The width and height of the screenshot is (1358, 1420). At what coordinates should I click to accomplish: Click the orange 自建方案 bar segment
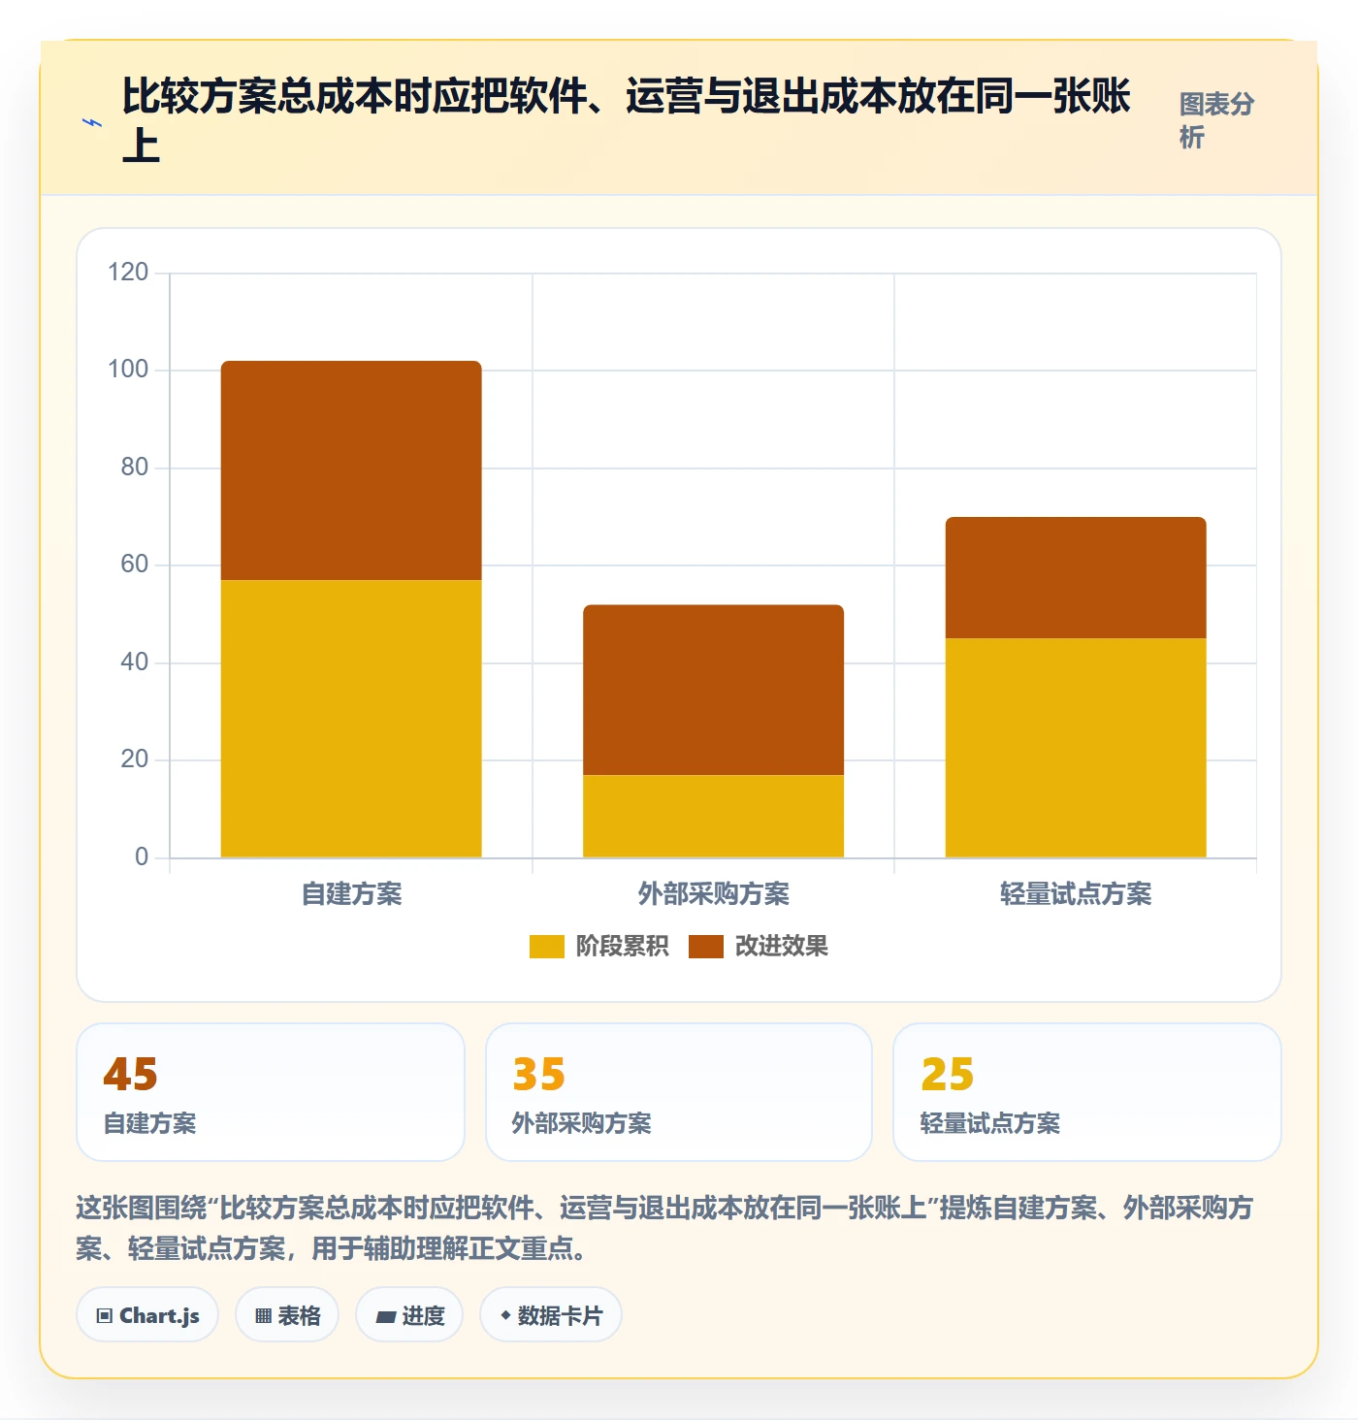pos(351,470)
